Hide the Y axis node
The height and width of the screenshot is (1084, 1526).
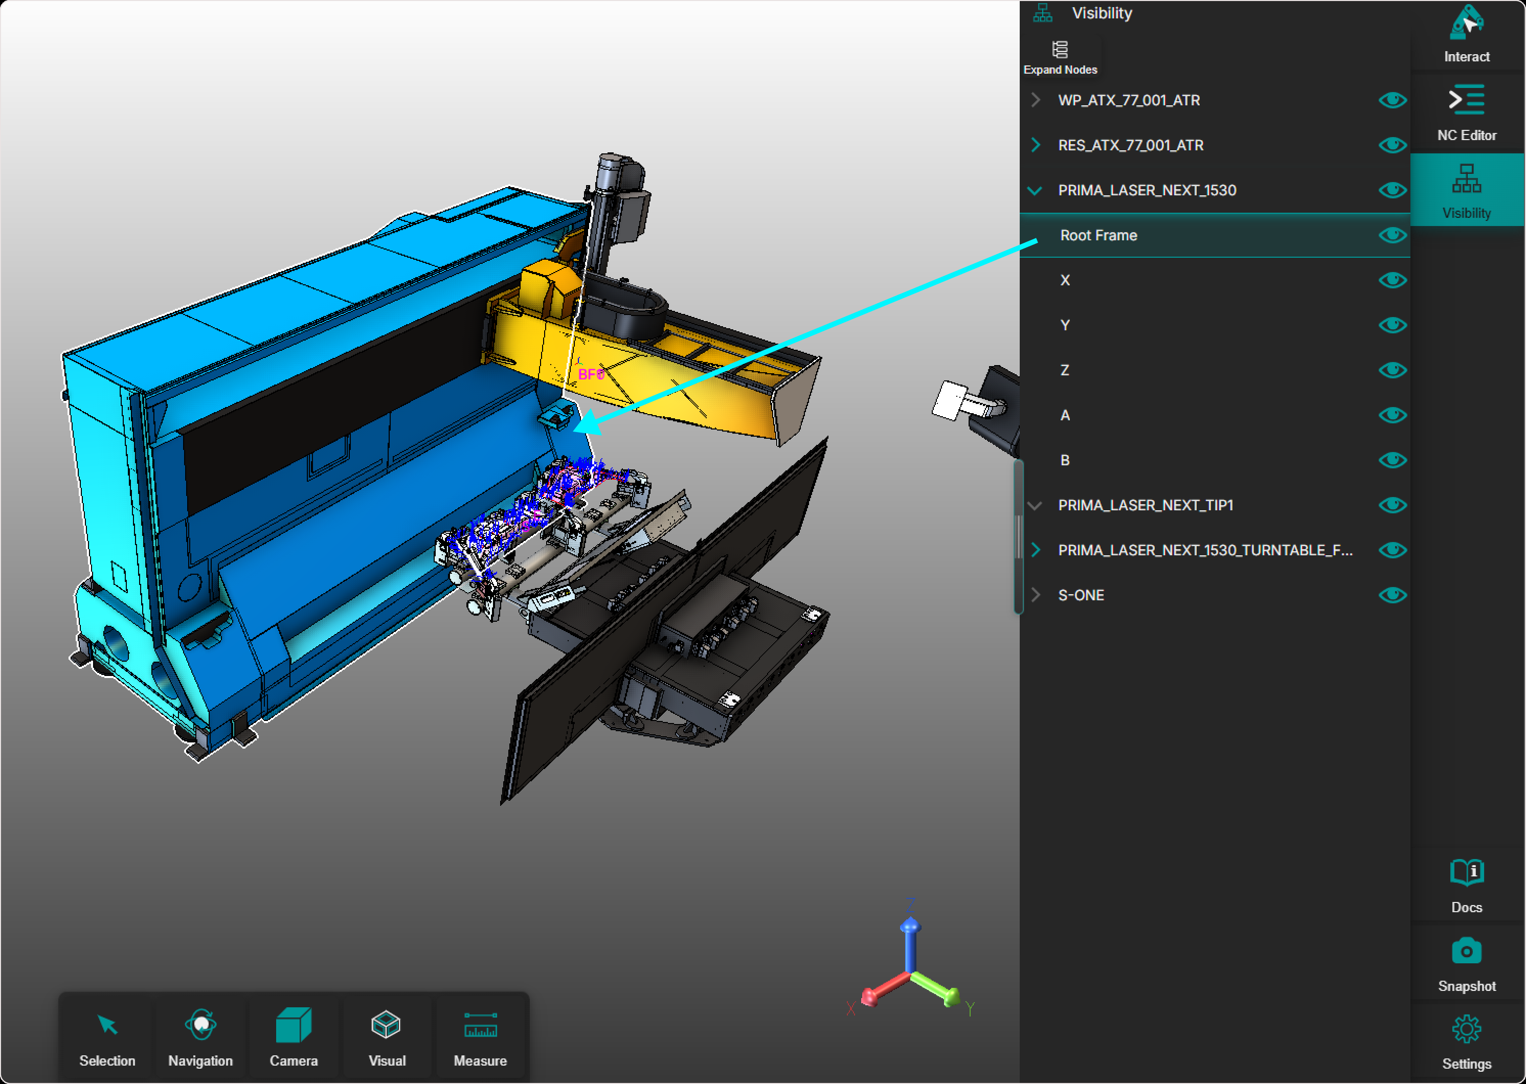(x=1393, y=325)
